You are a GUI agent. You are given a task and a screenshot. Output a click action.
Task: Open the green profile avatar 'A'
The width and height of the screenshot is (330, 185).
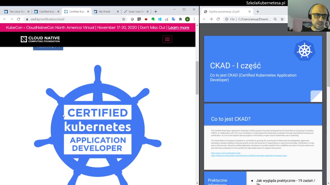pyautogui.click(x=187, y=19)
